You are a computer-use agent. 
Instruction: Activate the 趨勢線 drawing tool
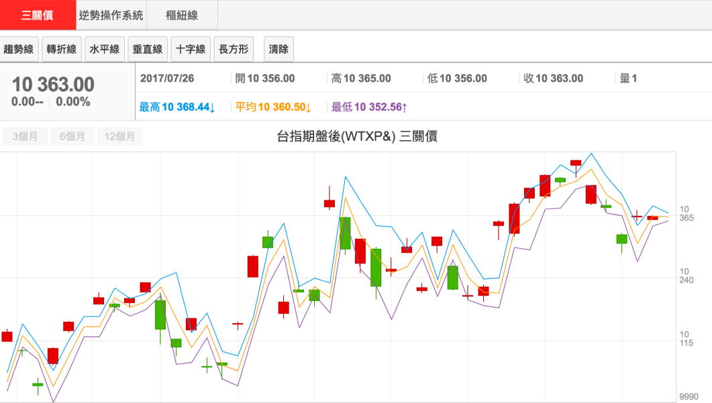19,49
